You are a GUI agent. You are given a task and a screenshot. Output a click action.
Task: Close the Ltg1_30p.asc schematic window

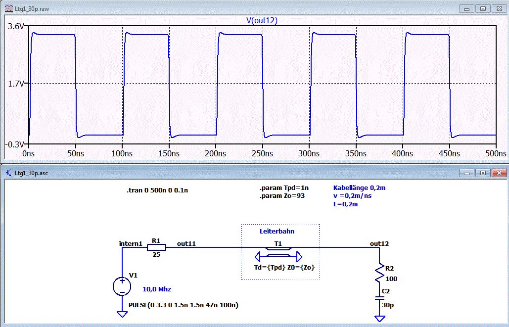[x=499, y=173]
